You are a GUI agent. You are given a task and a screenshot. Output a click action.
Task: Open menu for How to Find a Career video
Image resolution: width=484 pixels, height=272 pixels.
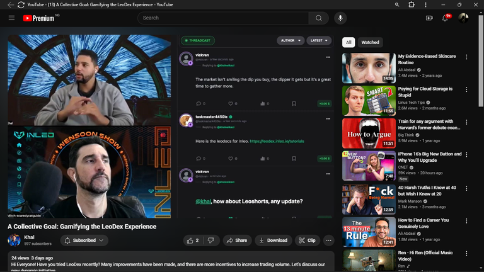466,221
